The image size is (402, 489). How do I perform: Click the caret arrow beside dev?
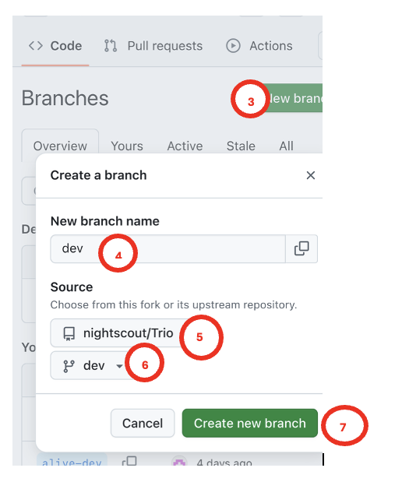[119, 366]
